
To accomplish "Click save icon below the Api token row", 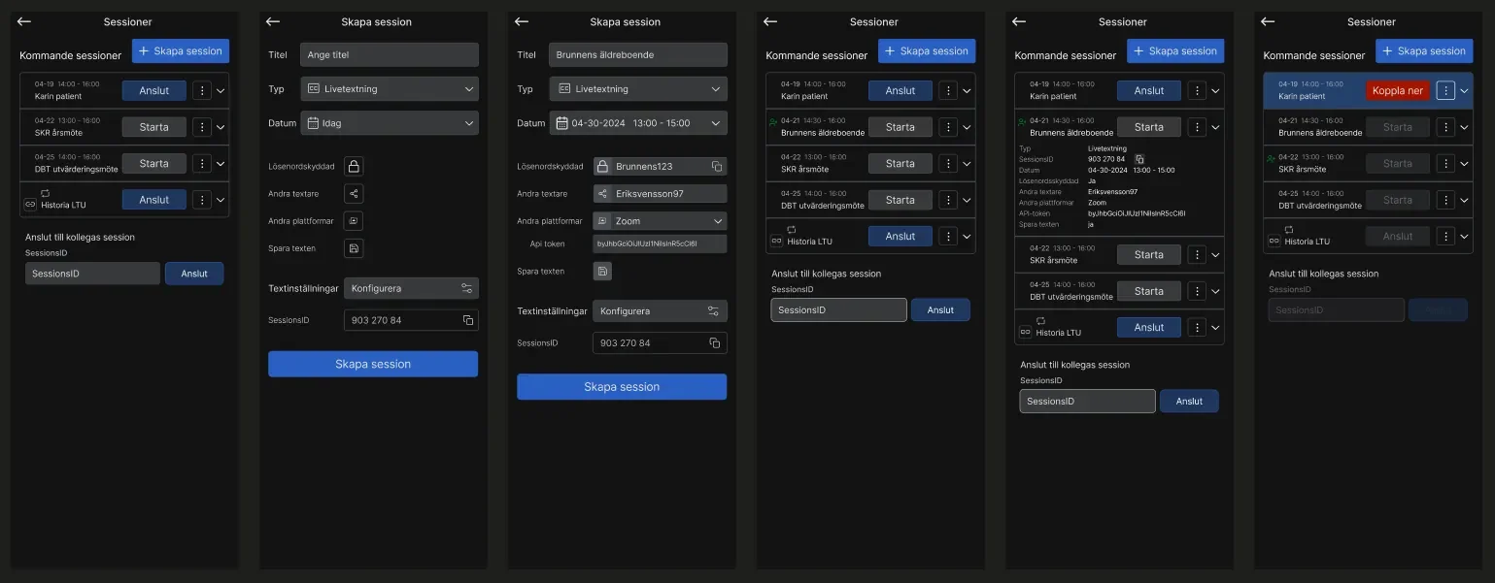I will pos(602,272).
